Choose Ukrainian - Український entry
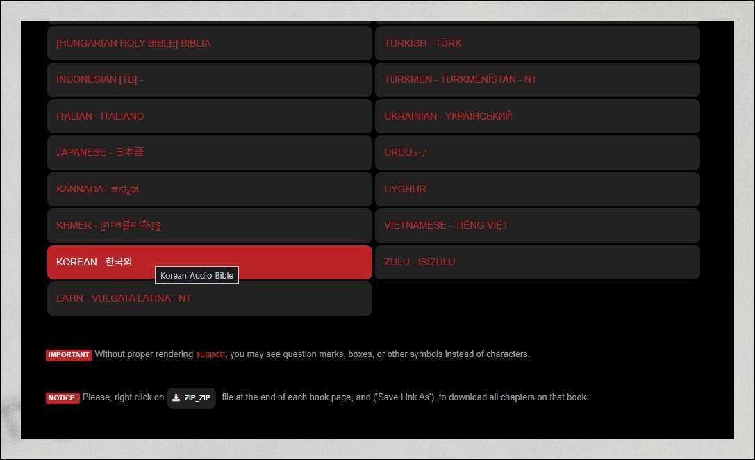 click(538, 116)
